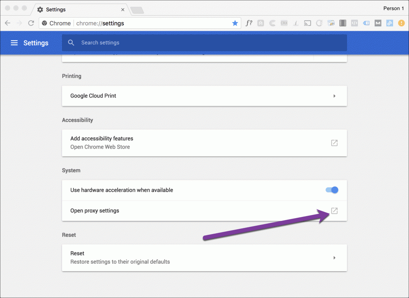Click the M extension icon
Viewport: 409px width, 298px height.
click(x=378, y=23)
